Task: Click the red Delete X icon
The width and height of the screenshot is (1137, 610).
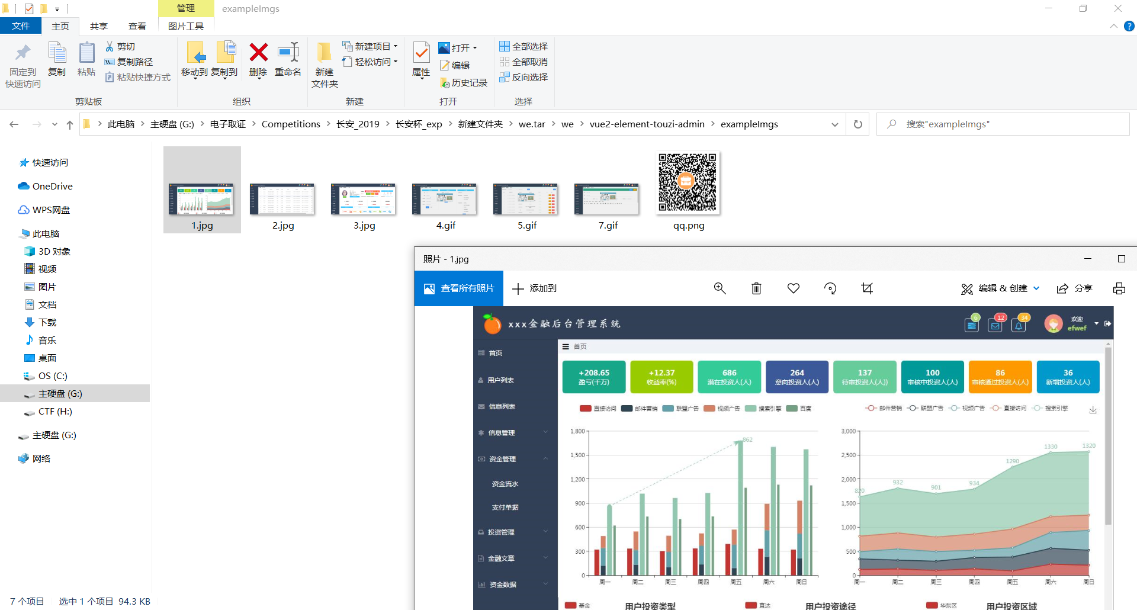Action: [x=258, y=52]
